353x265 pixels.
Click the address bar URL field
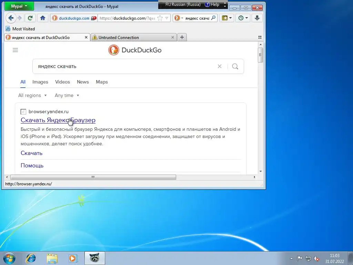[127, 18]
